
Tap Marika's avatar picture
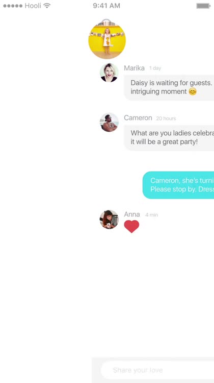click(109, 73)
